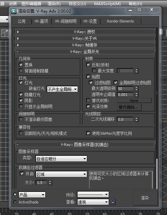Click 最大透明级别 spinner arrows

pyautogui.click(x=137, y=89)
